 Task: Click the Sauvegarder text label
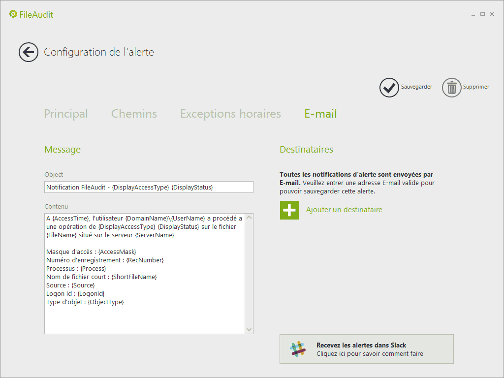point(416,87)
